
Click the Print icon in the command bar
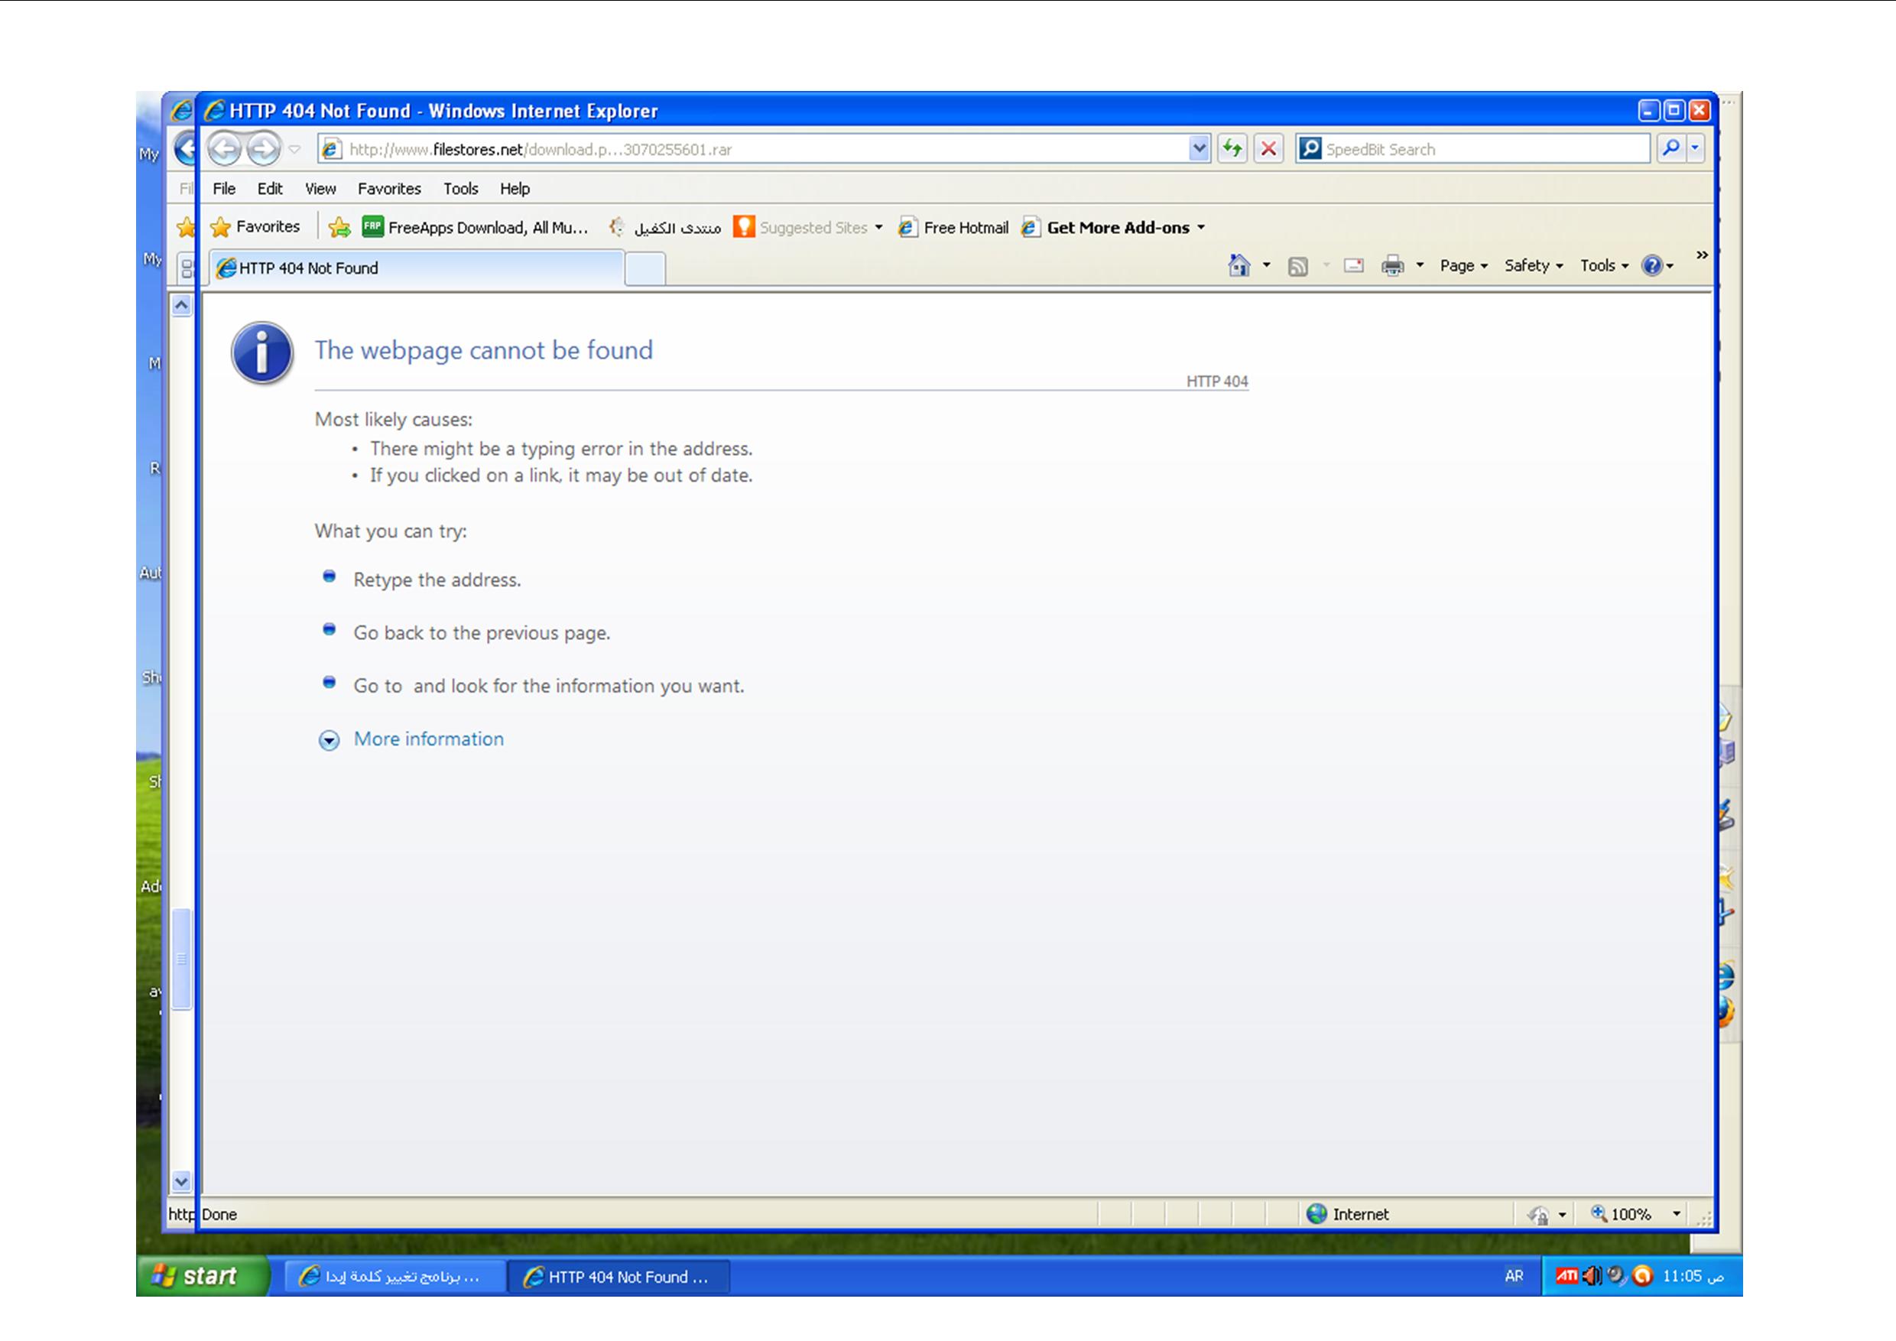pyautogui.click(x=1392, y=265)
